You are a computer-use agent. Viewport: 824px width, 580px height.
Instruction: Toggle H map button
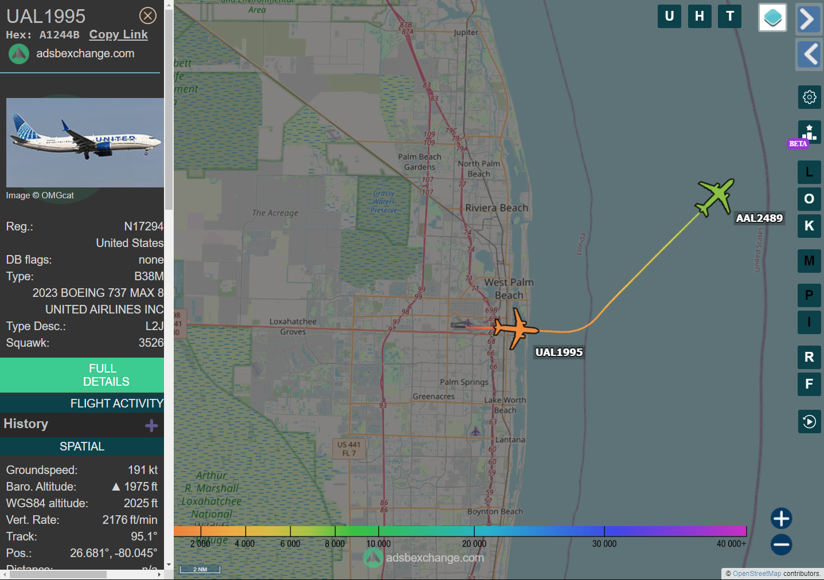tap(700, 16)
